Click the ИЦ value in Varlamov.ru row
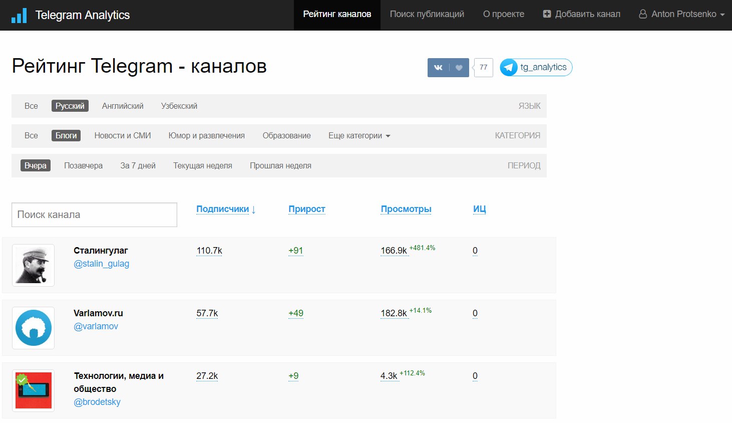The height and width of the screenshot is (423, 732). [x=475, y=313]
